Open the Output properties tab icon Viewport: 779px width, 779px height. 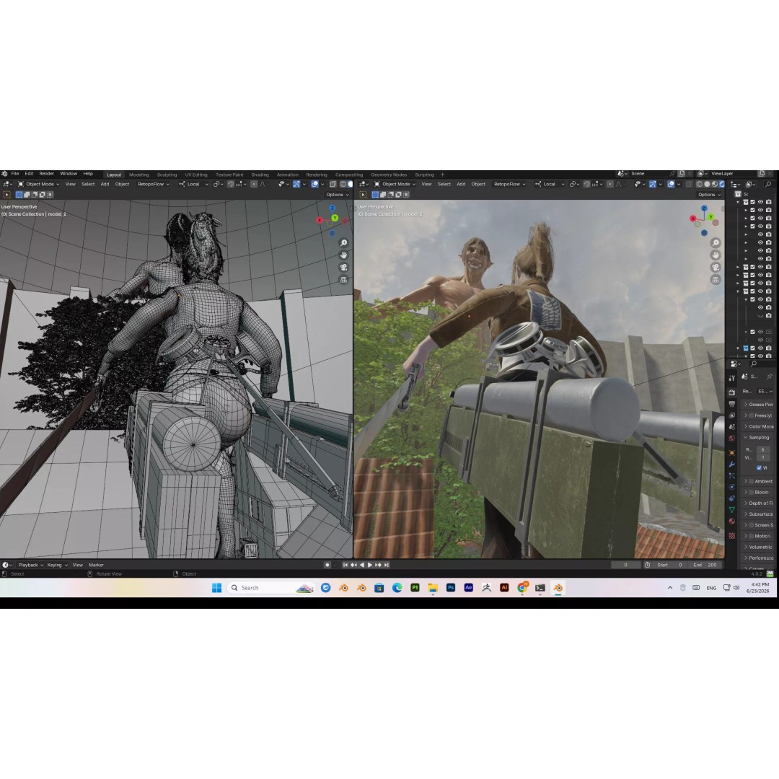pos(732,404)
